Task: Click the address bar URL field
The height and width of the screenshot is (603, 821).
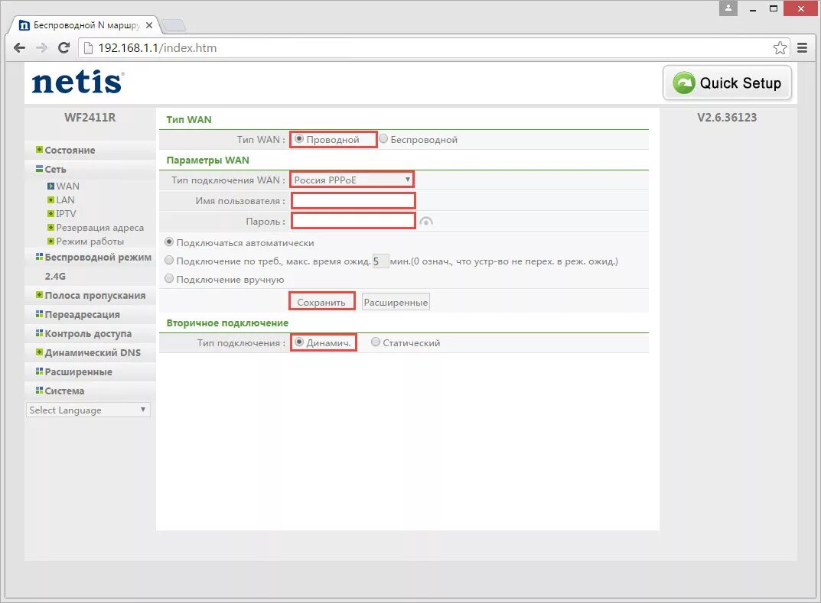Action: point(435,48)
